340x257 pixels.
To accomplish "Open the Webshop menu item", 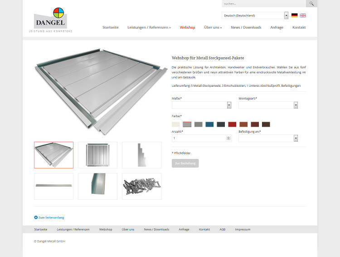I will tap(187, 27).
